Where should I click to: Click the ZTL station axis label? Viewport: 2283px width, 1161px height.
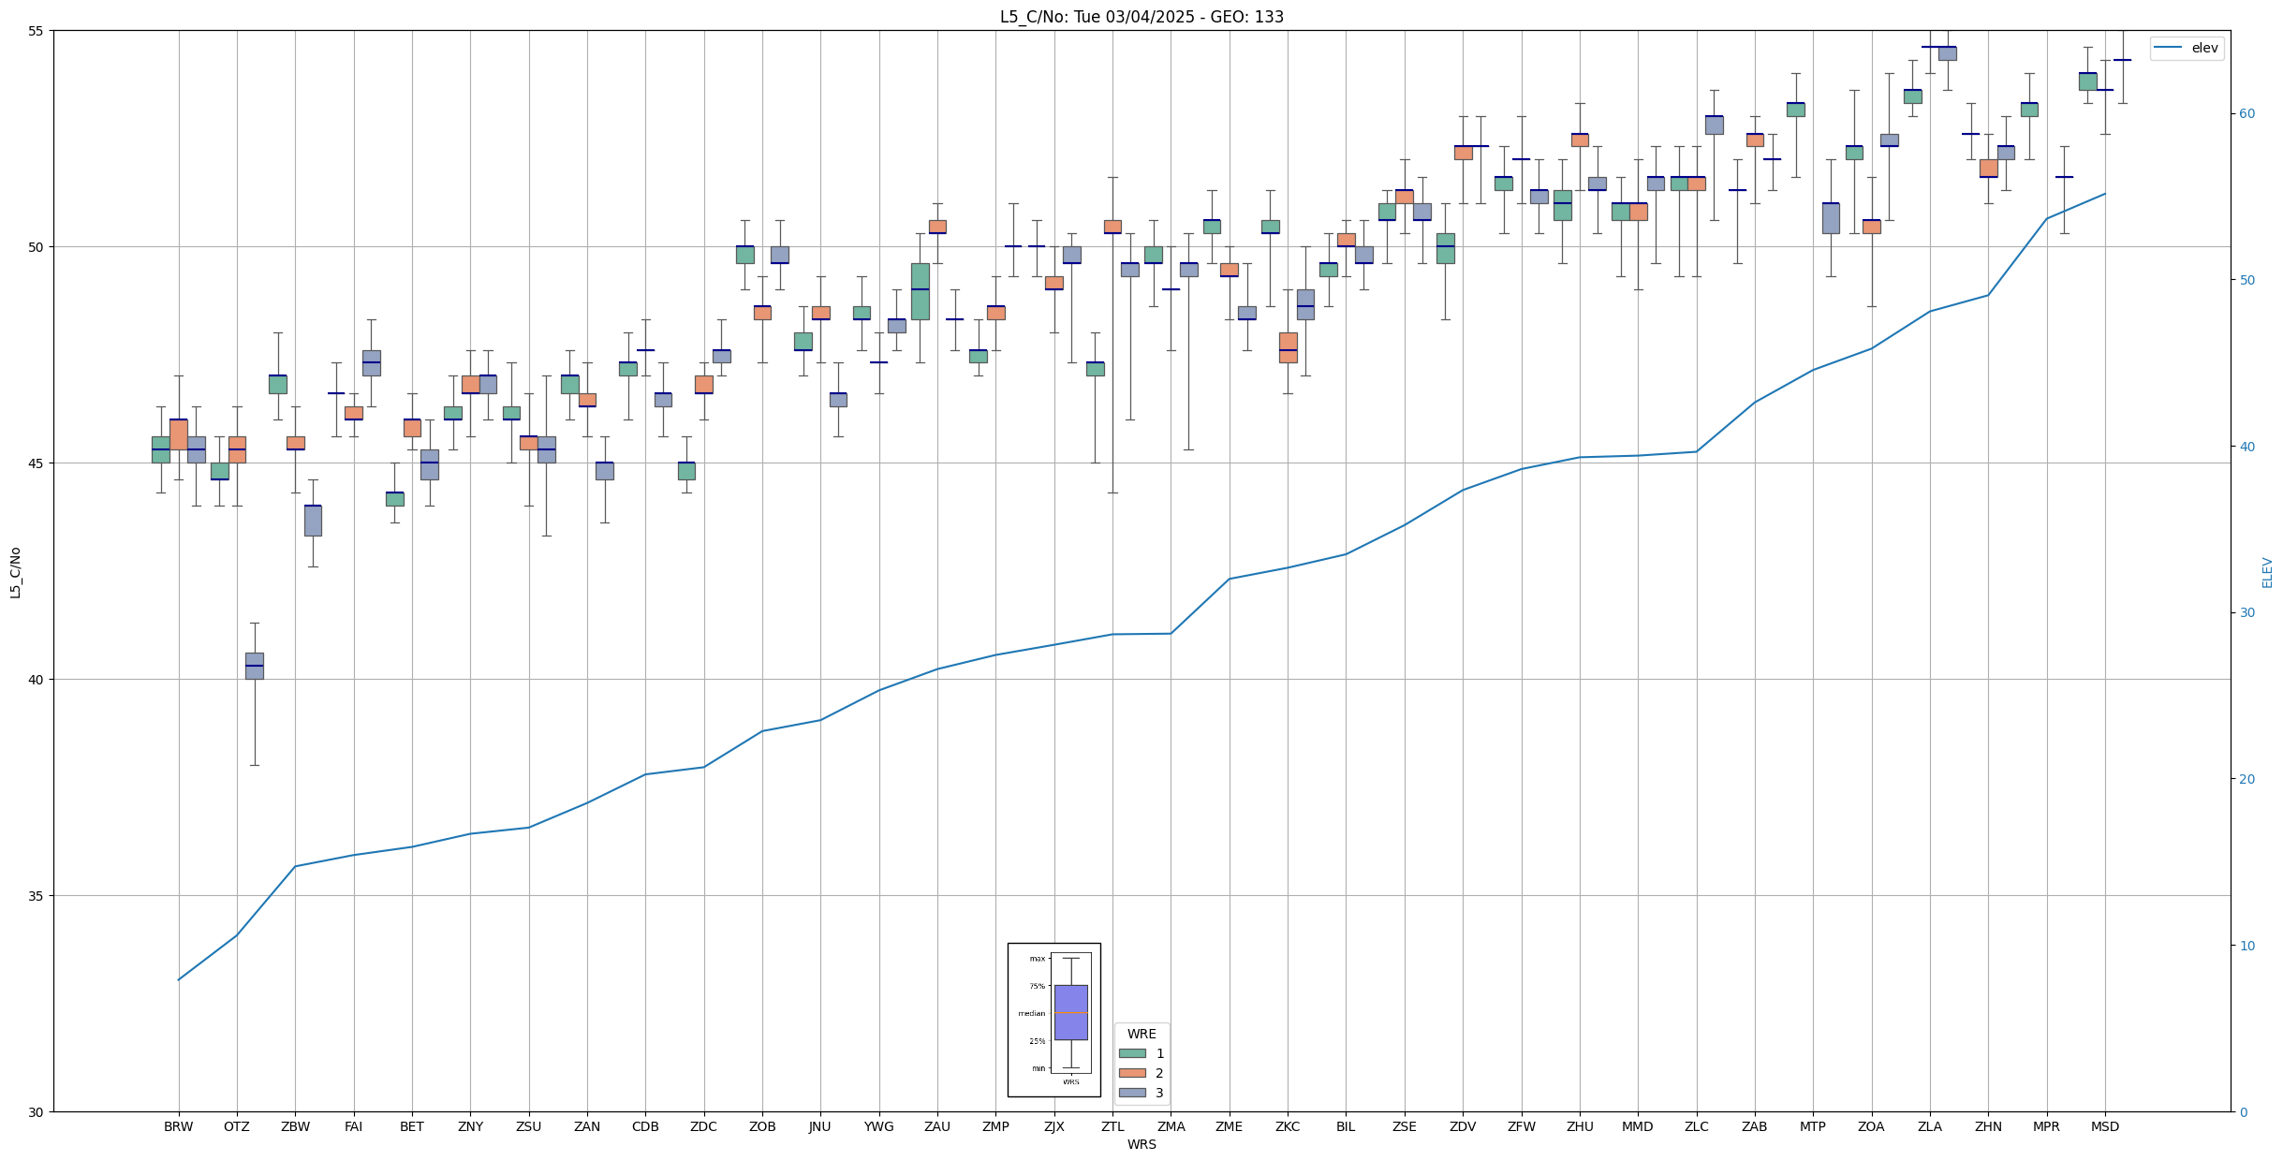(x=1112, y=1126)
